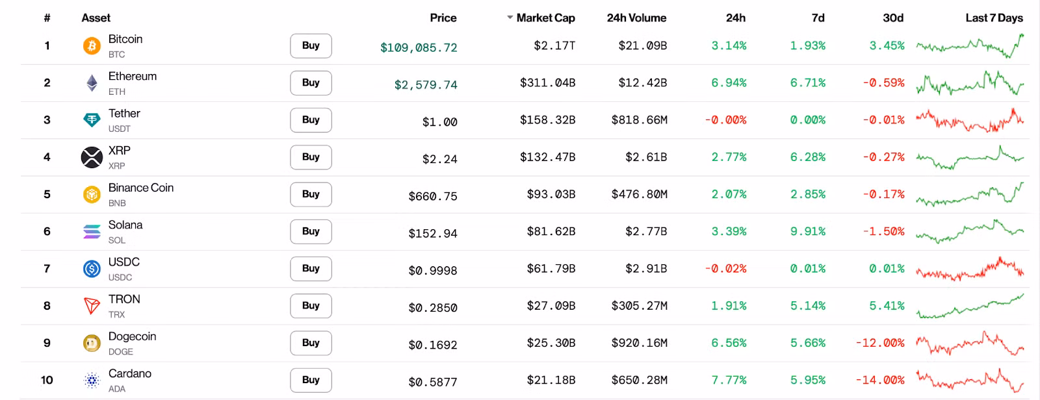View TRON's last 7 days sparkline chart

pyautogui.click(x=970, y=306)
